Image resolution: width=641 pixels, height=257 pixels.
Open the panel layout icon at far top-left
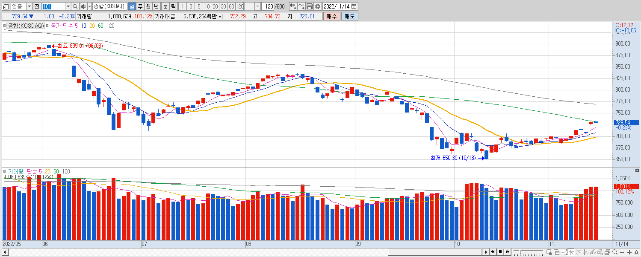(x=5, y=6)
